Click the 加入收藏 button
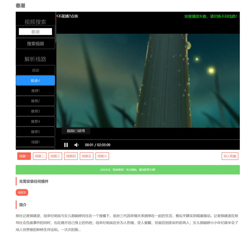The height and width of the screenshot is (244, 242). point(230,156)
